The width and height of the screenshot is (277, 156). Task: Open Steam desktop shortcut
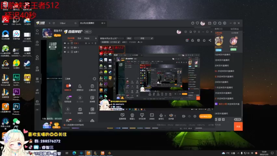tap(27, 64)
